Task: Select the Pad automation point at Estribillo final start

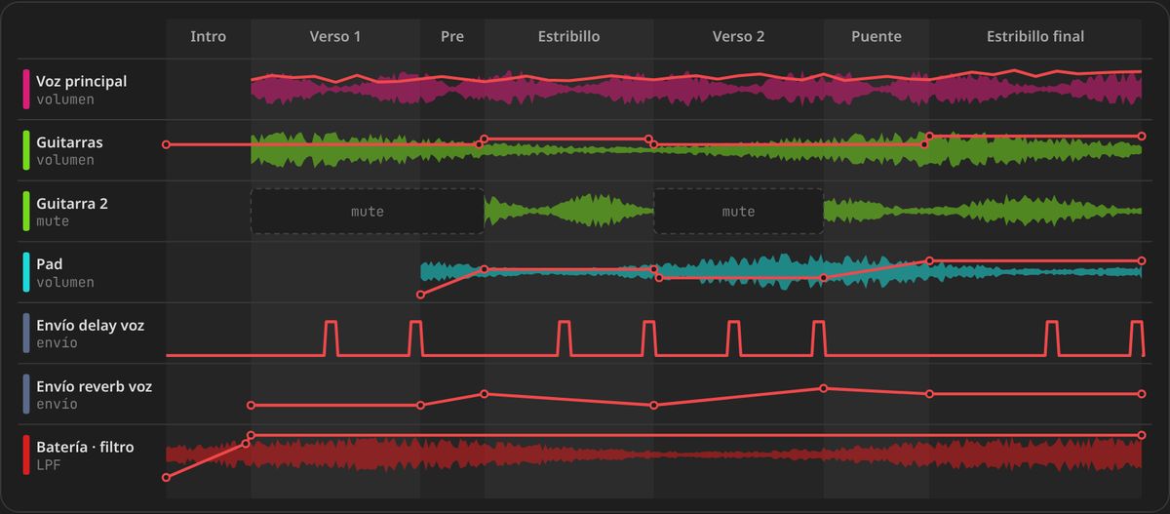Action: 929,260
